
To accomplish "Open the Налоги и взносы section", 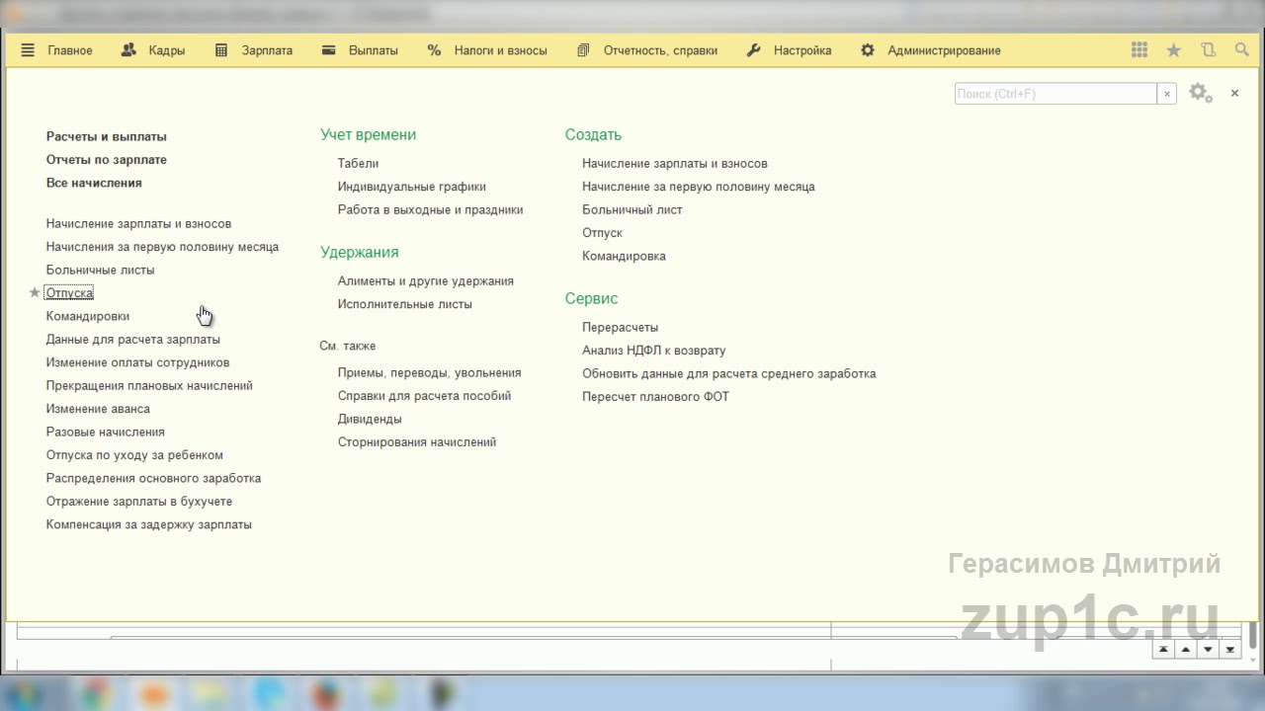I will [487, 50].
